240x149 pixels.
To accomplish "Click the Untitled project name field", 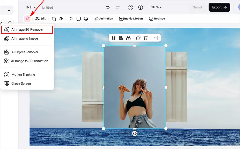I will tap(48, 7).
